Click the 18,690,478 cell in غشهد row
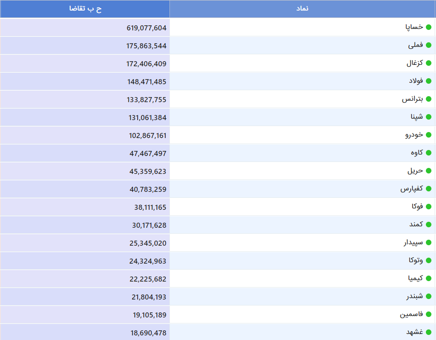436x340 pixels. pos(148,333)
